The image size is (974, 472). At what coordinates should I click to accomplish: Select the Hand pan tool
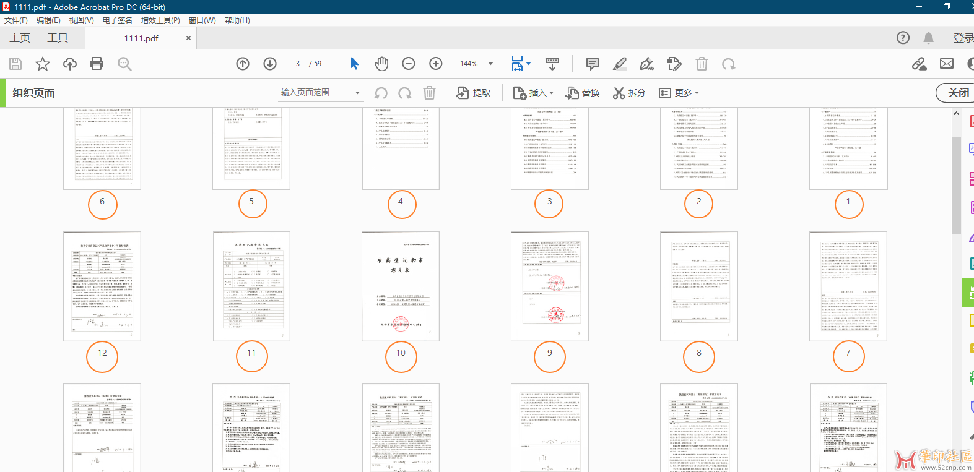tap(381, 64)
